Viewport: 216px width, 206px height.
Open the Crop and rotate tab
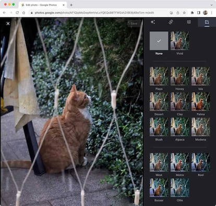click(171, 22)
